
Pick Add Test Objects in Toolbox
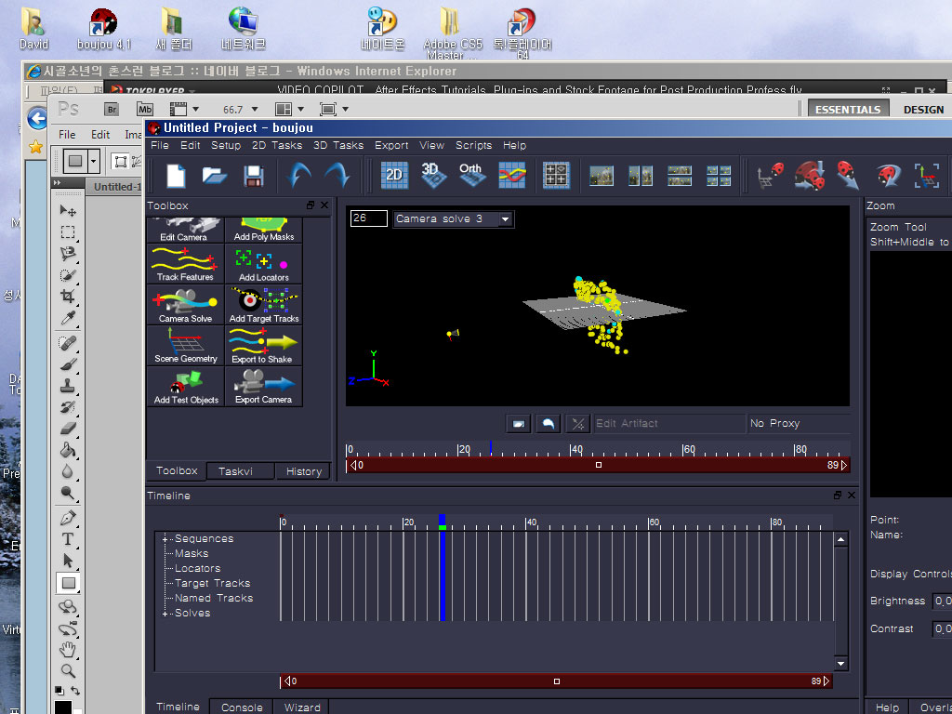pyautogui.click(x=185, y=386)
